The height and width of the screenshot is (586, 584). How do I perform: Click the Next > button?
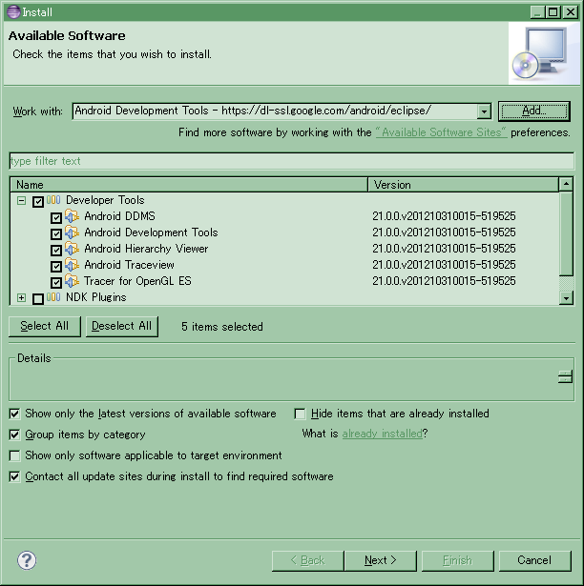pos(381,560)
